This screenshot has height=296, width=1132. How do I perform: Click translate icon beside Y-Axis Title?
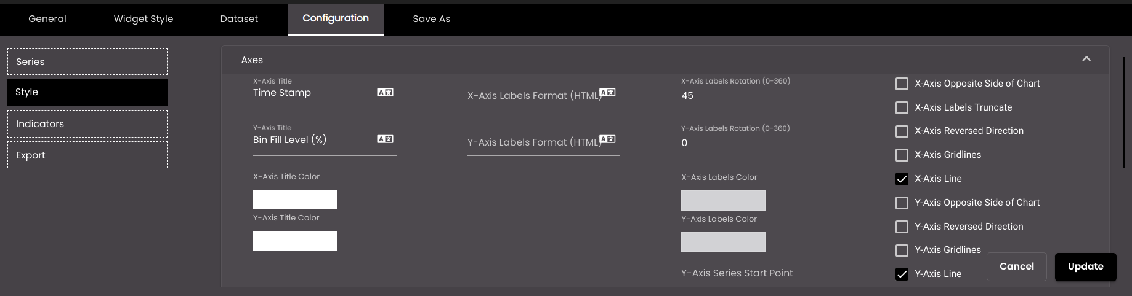tap(385, 139)
